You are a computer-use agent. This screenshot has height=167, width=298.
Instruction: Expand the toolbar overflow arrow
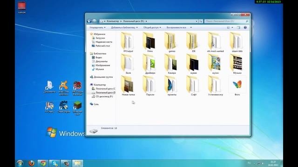pyautogui.click(x=191, y=27)
